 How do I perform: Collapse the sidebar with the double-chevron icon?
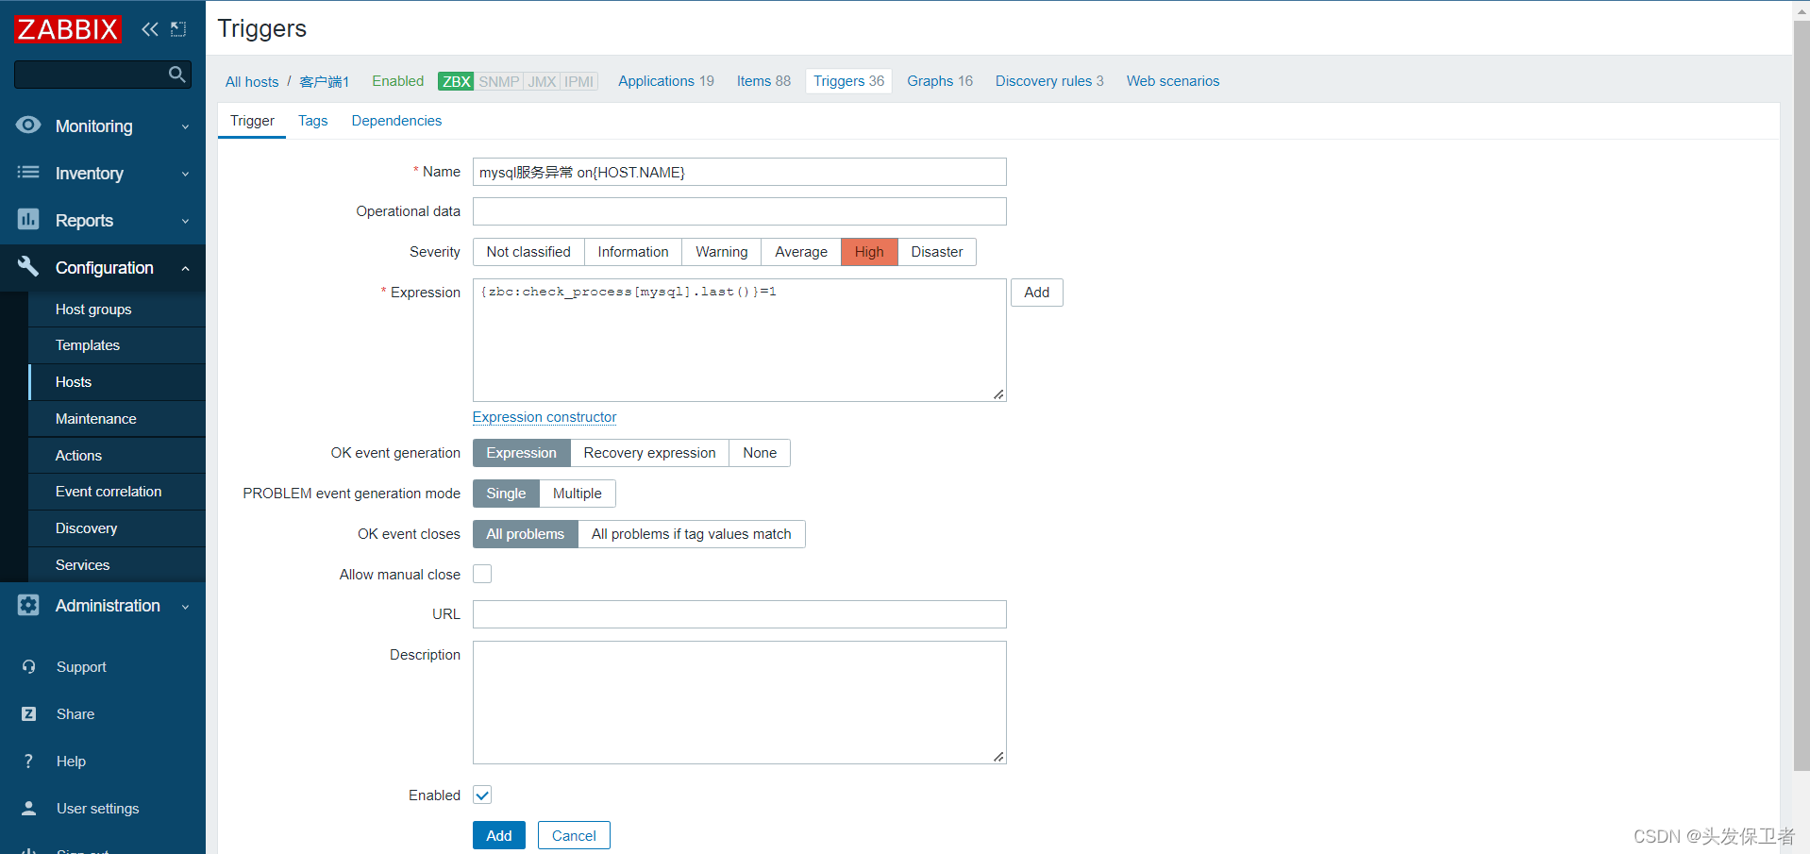[x=149, y=29]
